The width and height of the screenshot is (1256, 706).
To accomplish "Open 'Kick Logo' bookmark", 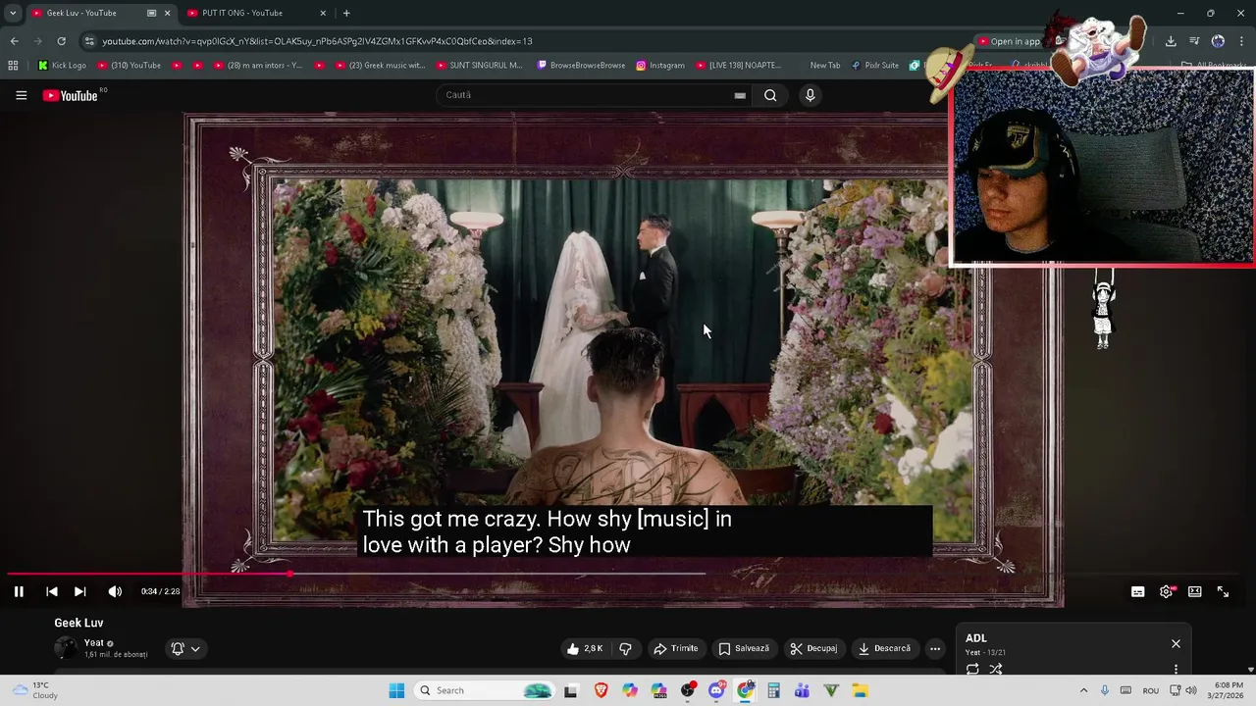I will pos(62,66).
